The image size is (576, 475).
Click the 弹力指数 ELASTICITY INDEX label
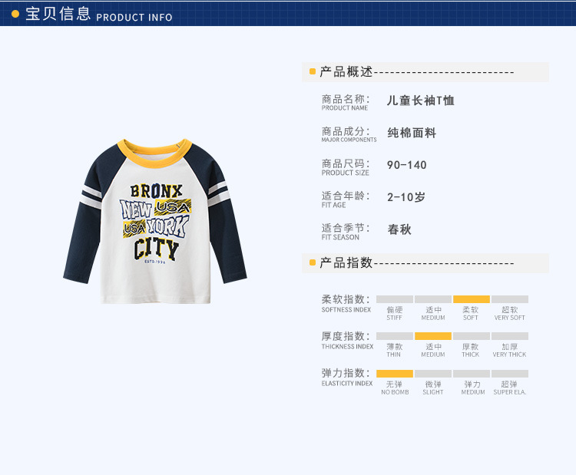point(347,378)
